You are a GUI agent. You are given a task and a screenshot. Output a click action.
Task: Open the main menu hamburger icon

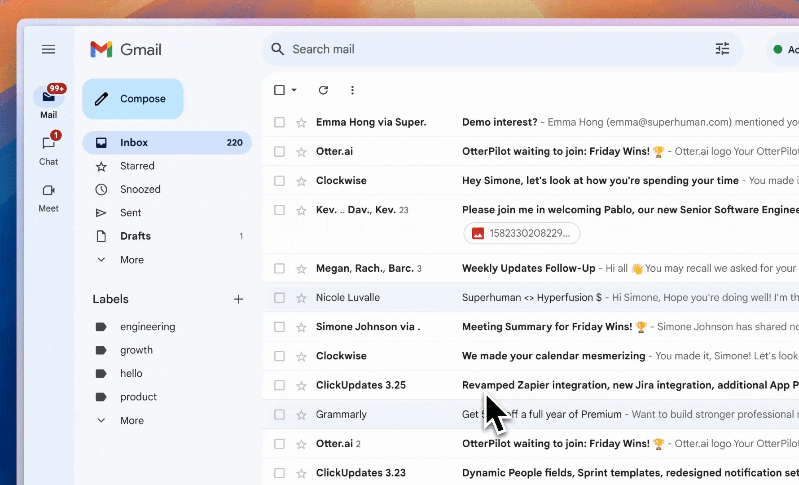tap(48, 49)
